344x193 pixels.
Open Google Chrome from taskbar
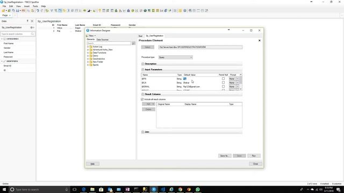180,189
